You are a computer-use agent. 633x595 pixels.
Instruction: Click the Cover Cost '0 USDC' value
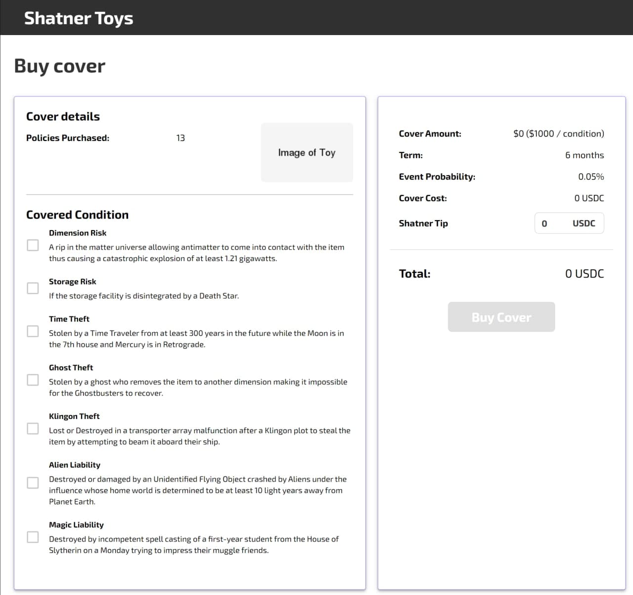coord(589,198)
